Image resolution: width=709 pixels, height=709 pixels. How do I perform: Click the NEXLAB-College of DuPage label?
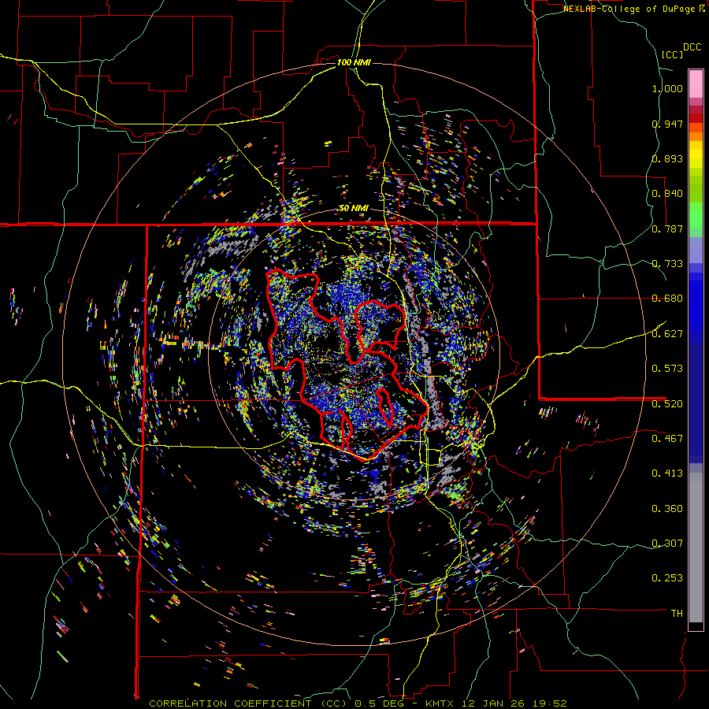click(629, 9)
